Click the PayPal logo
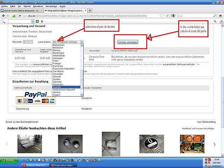This screenshot has width=224, height=168. (36, 94)
